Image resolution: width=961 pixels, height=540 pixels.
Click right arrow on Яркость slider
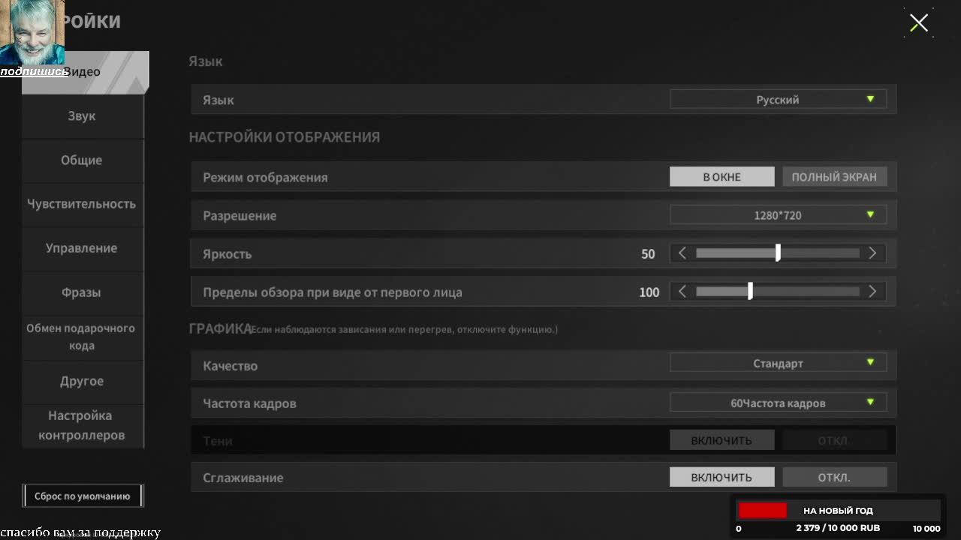point(872,253)
